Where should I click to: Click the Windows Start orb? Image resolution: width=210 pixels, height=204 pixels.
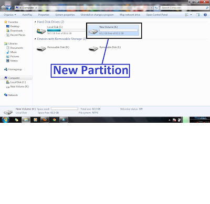[5, 120]
